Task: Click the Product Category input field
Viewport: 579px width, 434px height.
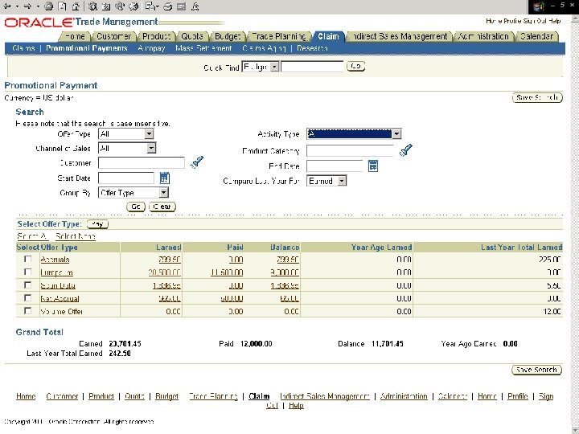Action: pyautogui.click(x=350, y=150)
